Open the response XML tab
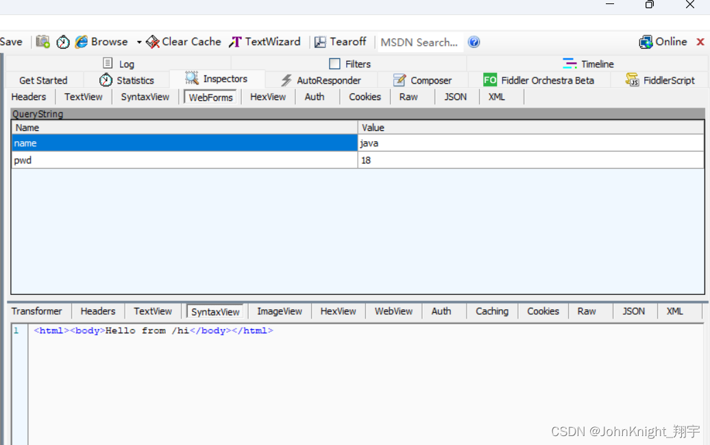Screen dimensions: 710x445 [x=674, y=311]
